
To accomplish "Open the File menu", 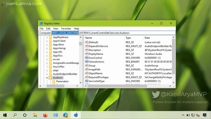I will pyautogui.click(x=42, y=29).
